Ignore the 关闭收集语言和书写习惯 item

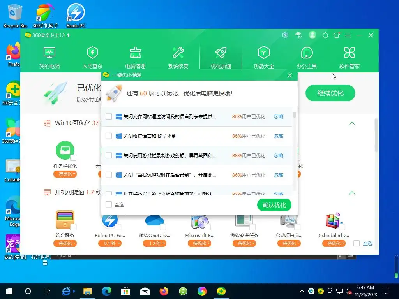(x=279, y=136)
